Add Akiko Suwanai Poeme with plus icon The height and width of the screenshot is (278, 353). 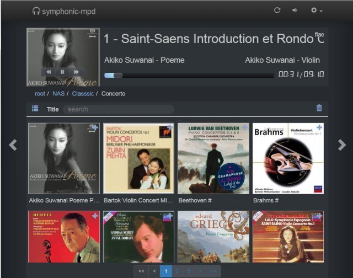[x=95, y=127]
